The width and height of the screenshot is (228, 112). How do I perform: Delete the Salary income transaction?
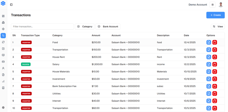tap(215, 64)
